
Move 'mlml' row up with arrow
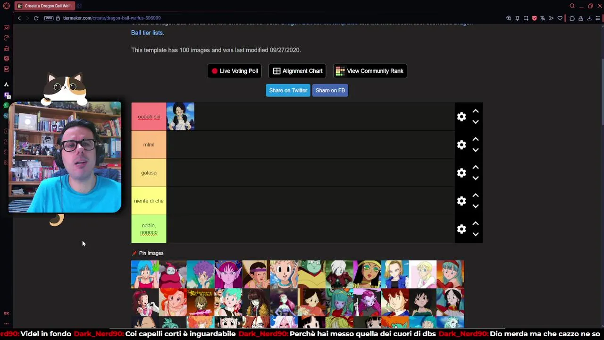476,139
